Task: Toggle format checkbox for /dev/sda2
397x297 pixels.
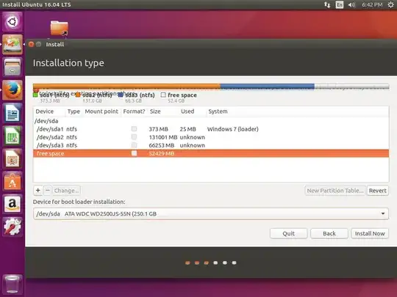Action: tap(134, 137)
